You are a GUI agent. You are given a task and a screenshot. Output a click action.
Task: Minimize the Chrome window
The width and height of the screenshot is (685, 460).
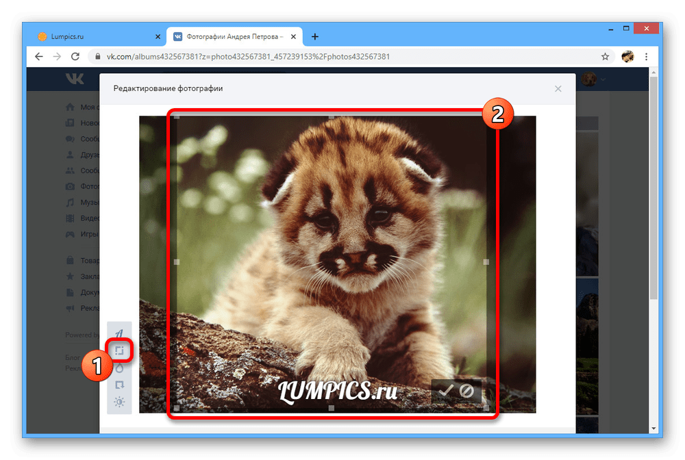(611, 29)
